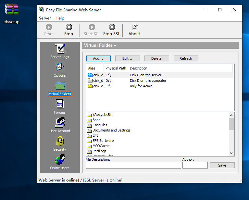Close the Easy File Sharing window

(x=234, y=10)
